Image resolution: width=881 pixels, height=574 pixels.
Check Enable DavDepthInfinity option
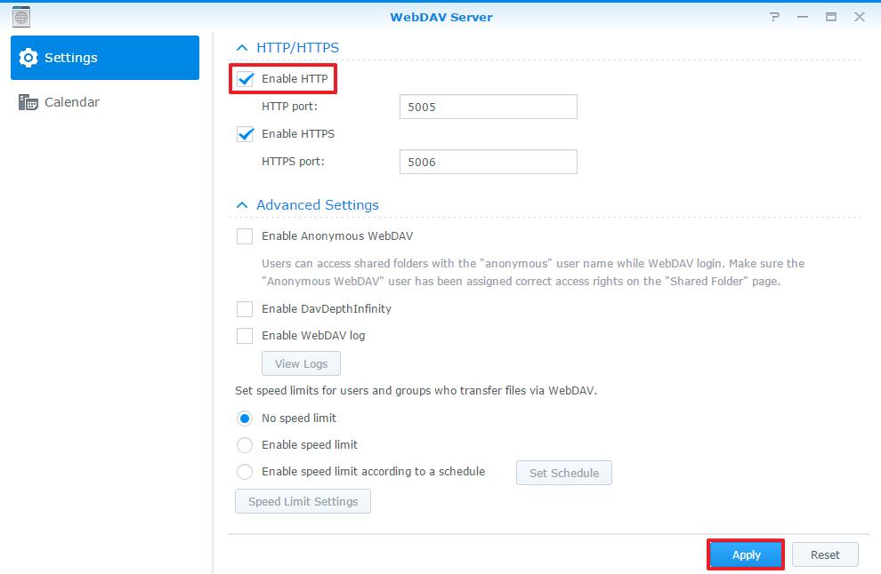[245, 309]
